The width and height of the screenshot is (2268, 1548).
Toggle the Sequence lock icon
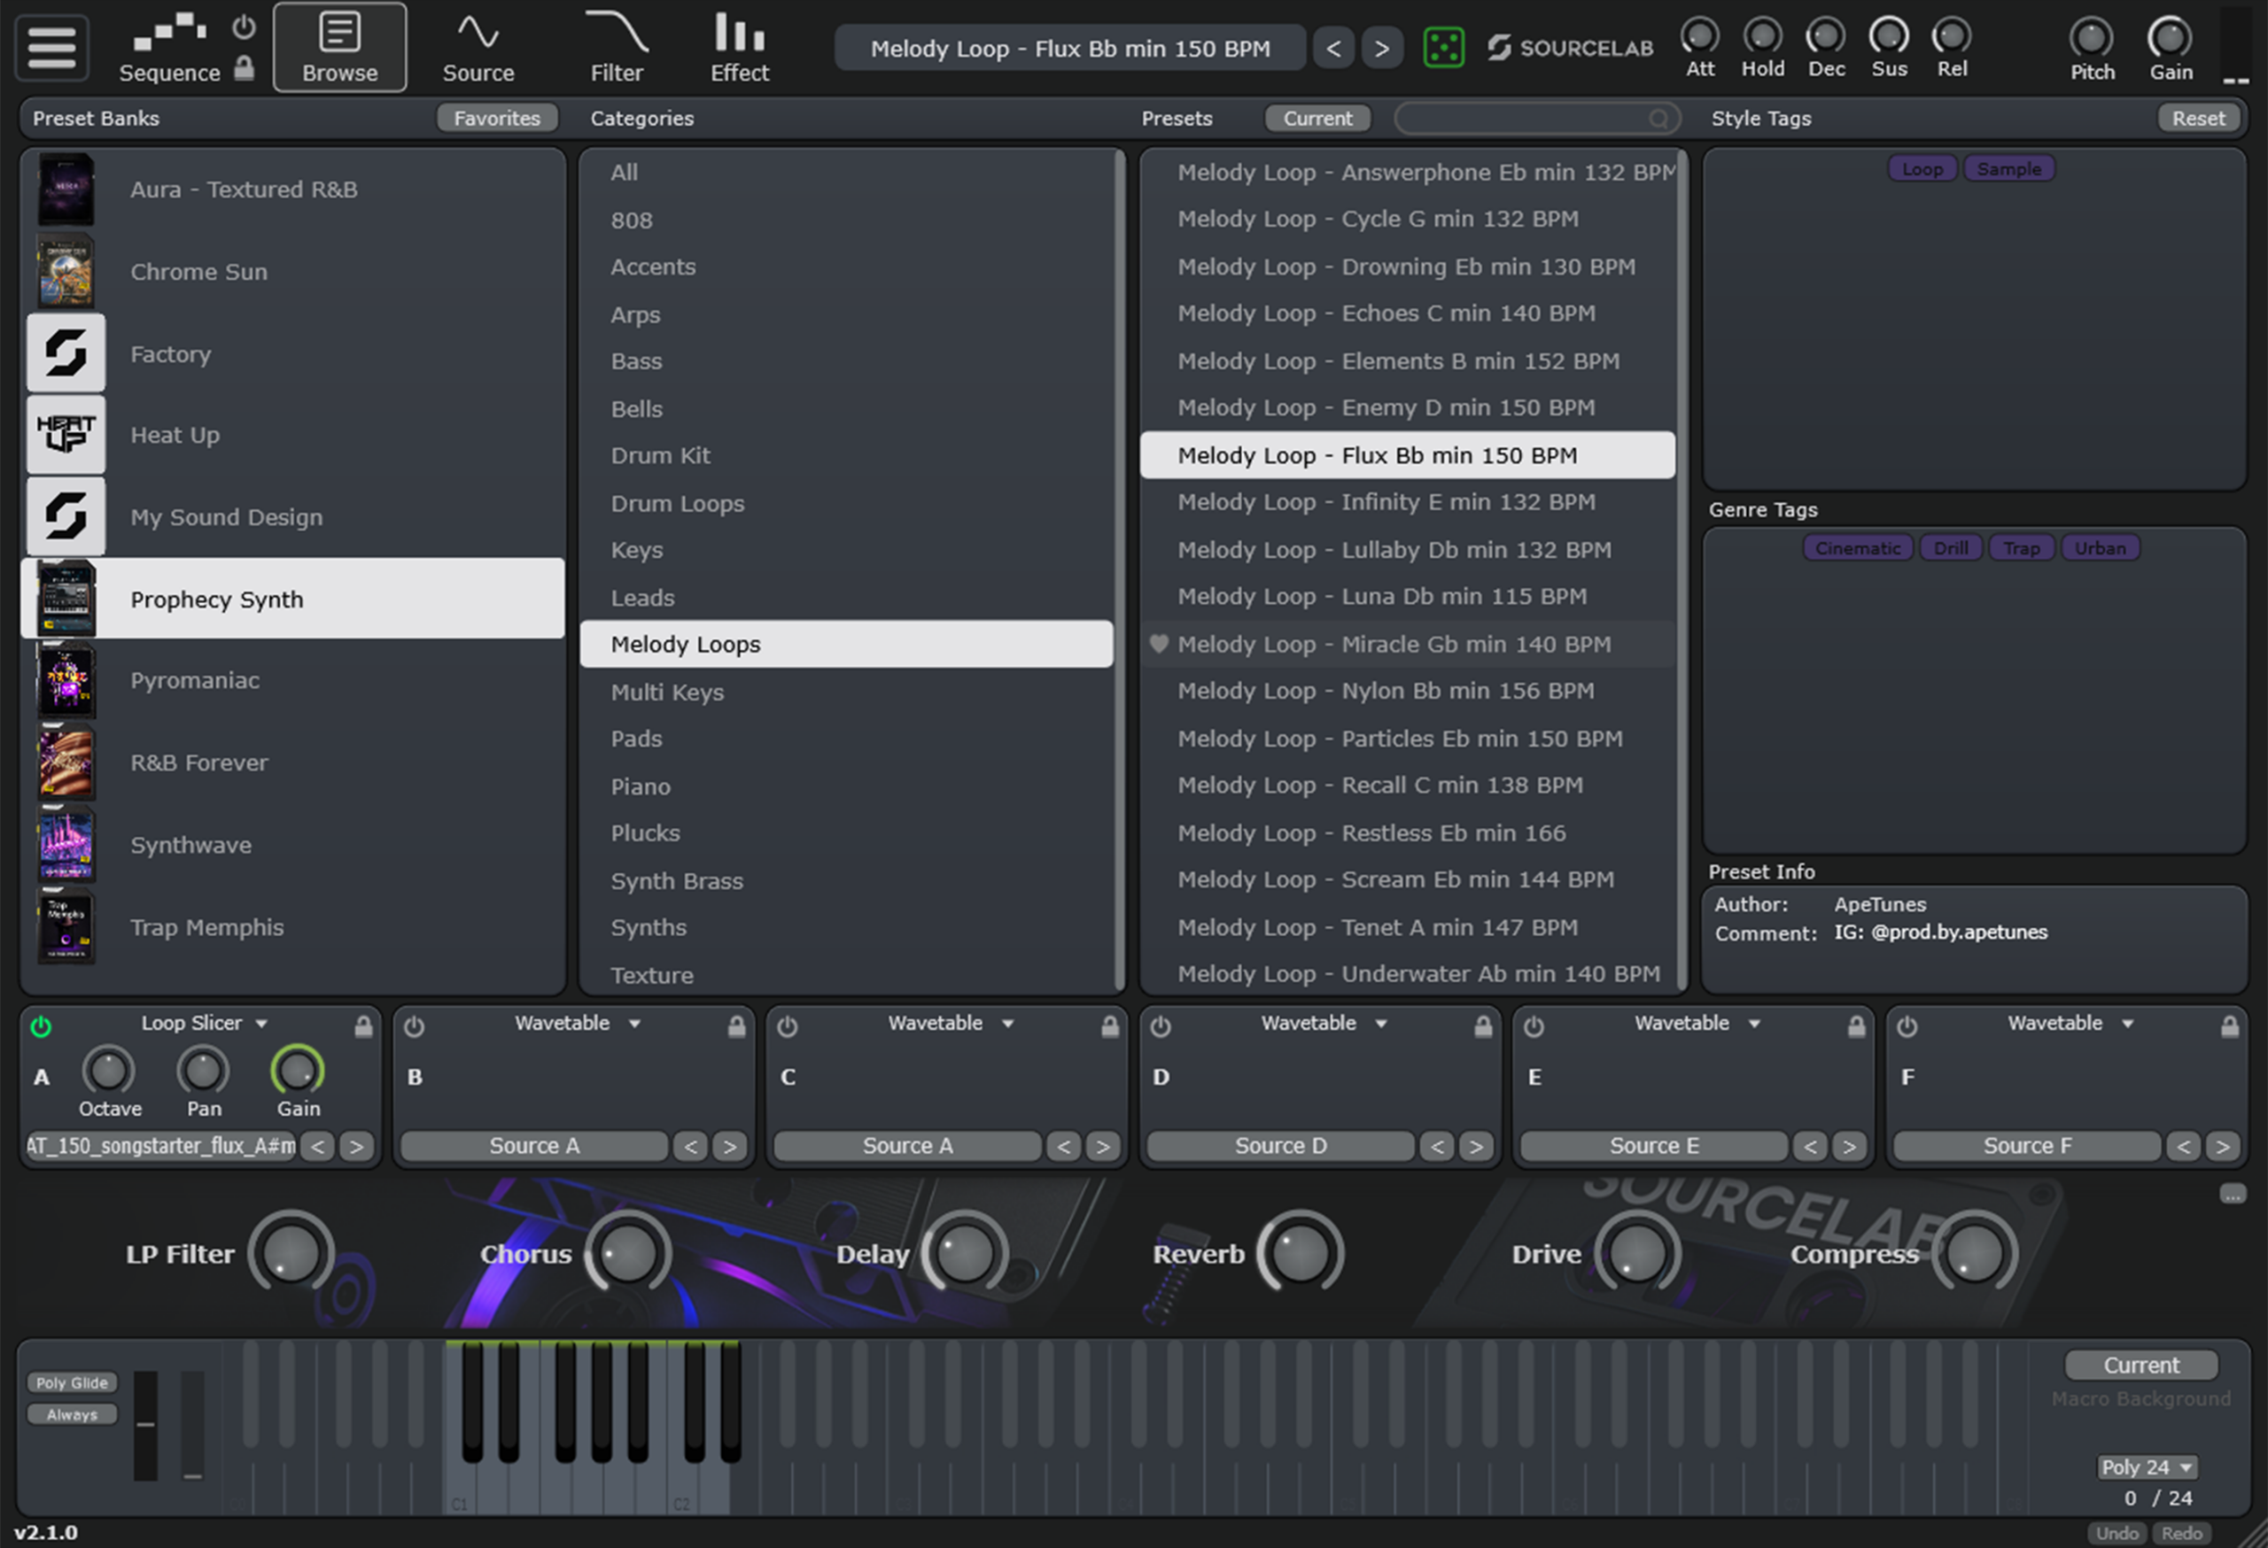(244, 67)
